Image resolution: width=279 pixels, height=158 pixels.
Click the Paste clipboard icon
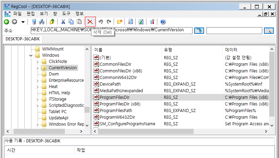click(x=79, y=22)
